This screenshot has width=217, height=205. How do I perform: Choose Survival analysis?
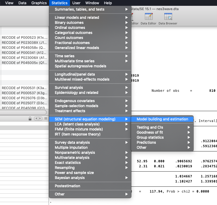[x=90, y=88]
